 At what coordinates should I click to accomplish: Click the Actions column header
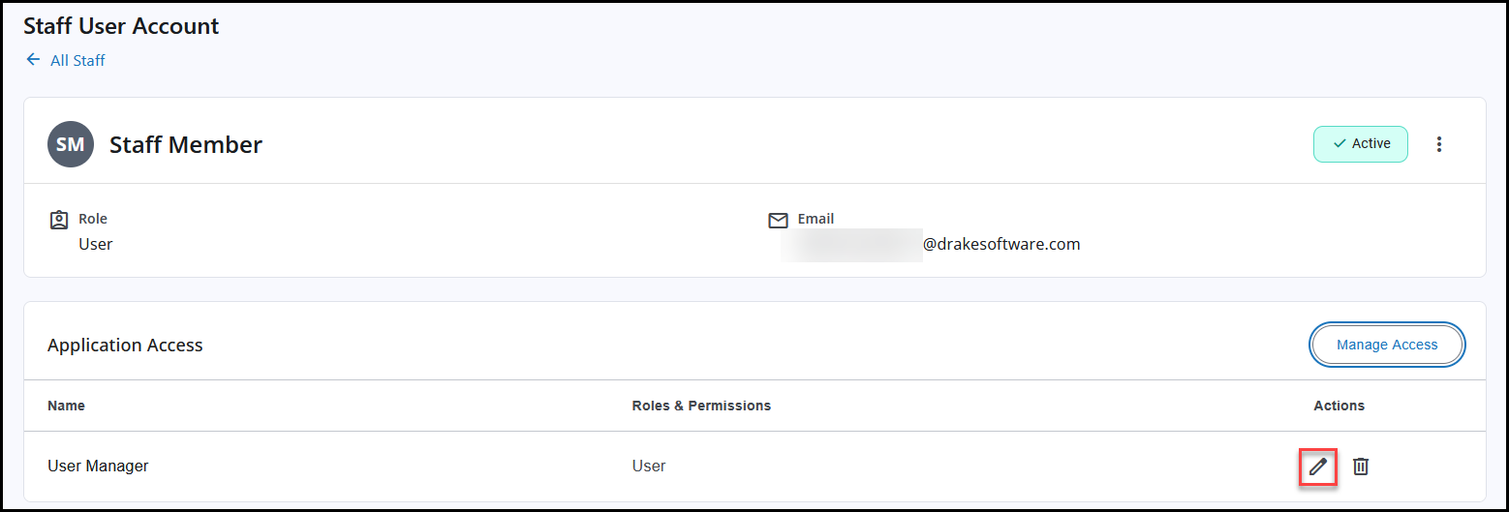point(1339,406)
